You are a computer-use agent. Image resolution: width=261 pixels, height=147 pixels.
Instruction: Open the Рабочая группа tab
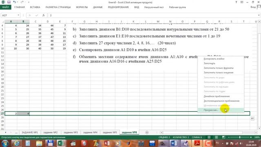click(x=177, y=7)
